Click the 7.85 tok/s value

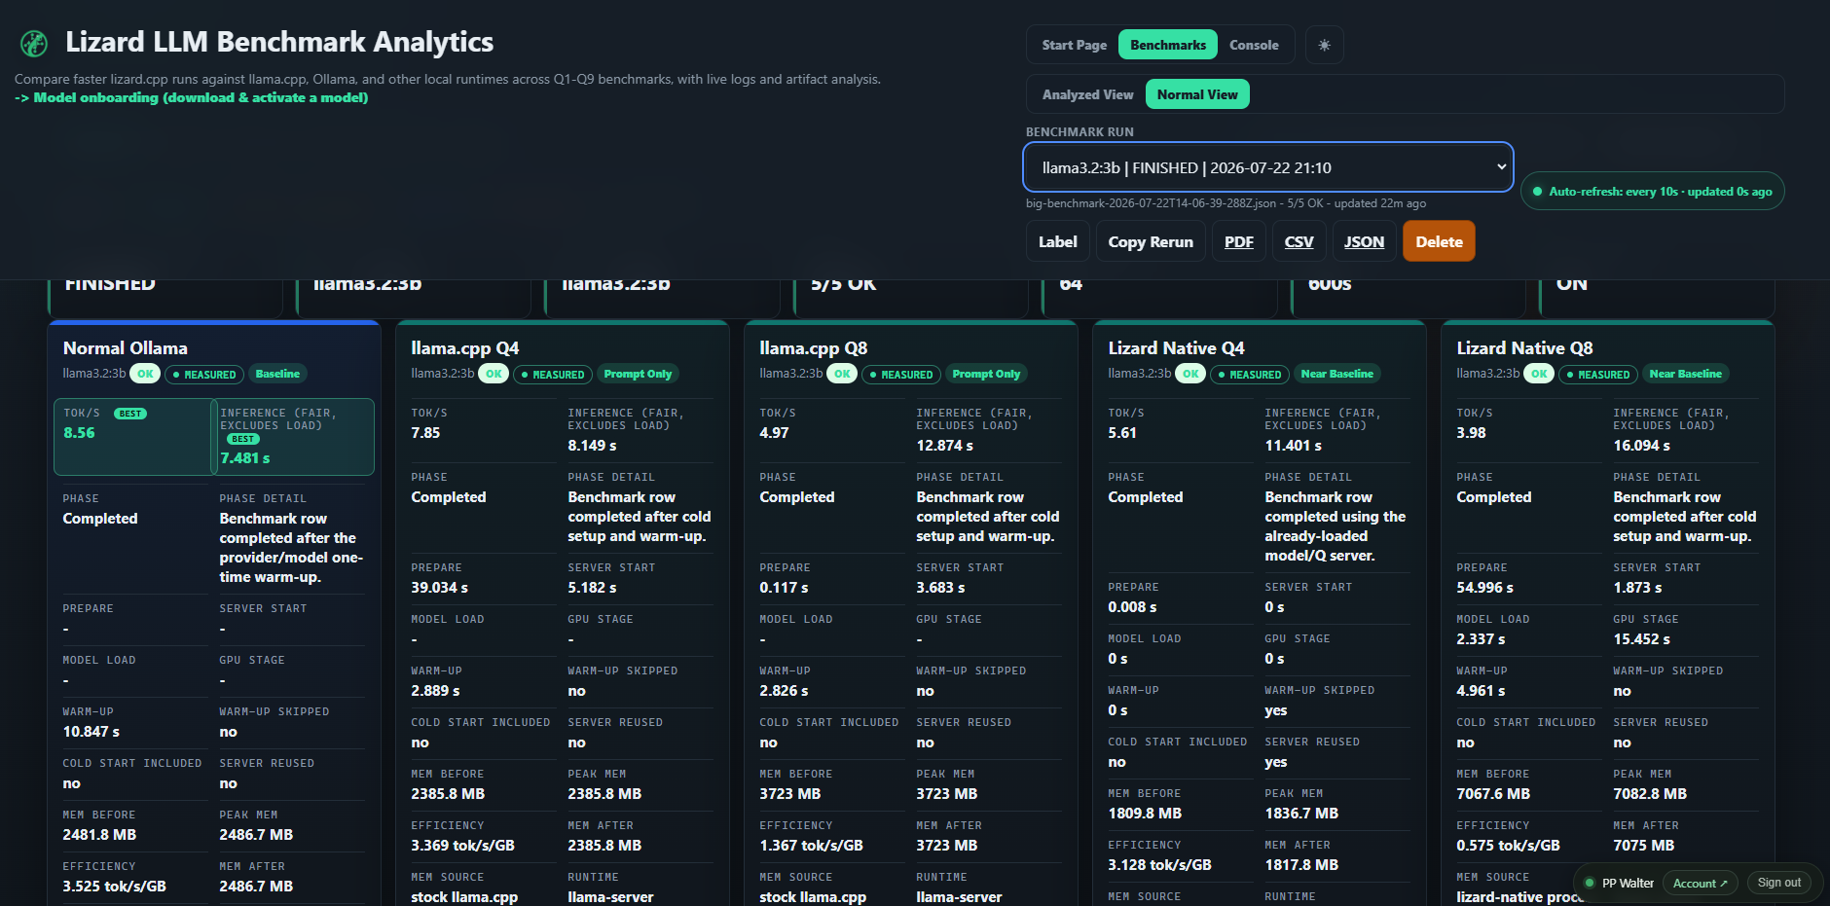(x=425, y=433)
